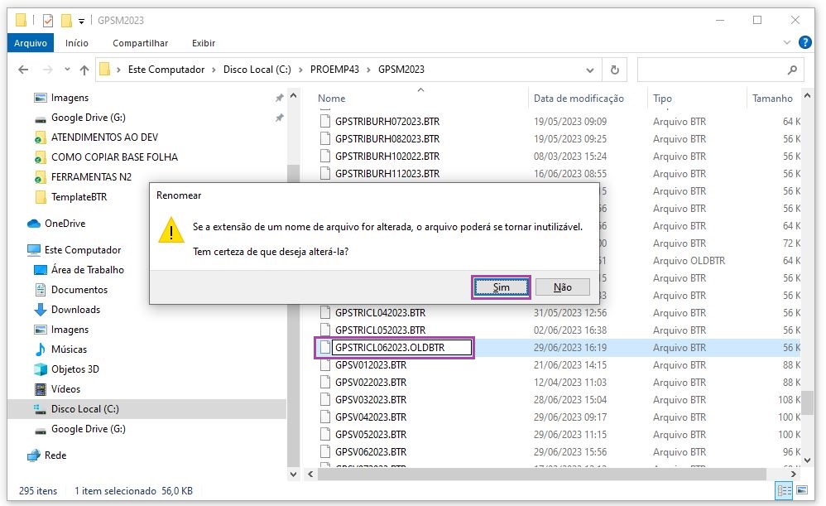
Task: Go forward with the right arrow button
Action: [47, 70]
